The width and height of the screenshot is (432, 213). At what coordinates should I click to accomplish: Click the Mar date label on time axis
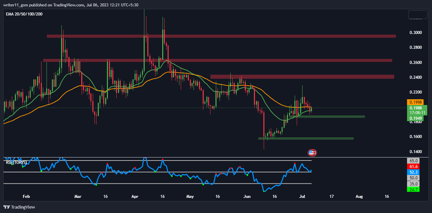[78, 196]
